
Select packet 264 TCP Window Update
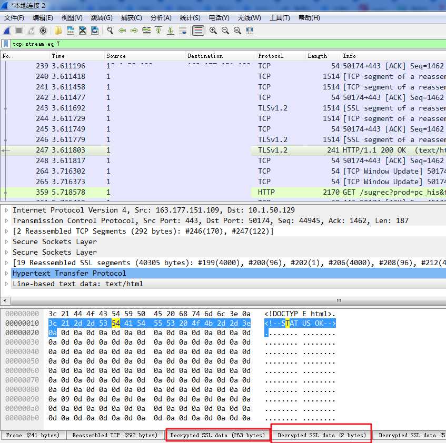click(x=223, y=171)
